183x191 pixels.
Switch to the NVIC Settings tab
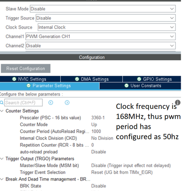[x=30, y=79]
